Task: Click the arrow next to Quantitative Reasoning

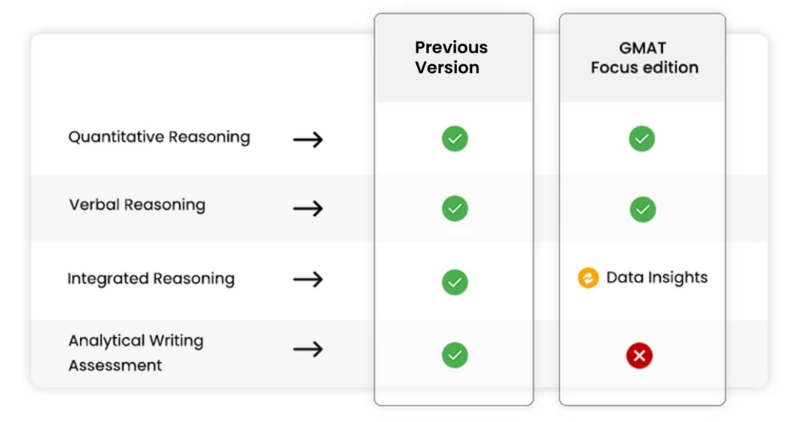Action: (308, 139)
